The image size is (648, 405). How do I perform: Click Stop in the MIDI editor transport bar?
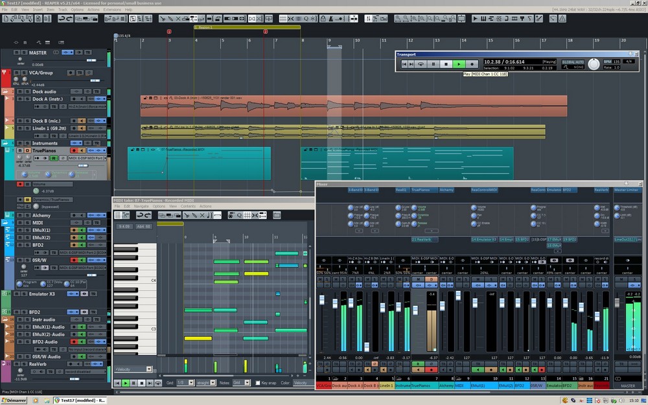[142, 383]
